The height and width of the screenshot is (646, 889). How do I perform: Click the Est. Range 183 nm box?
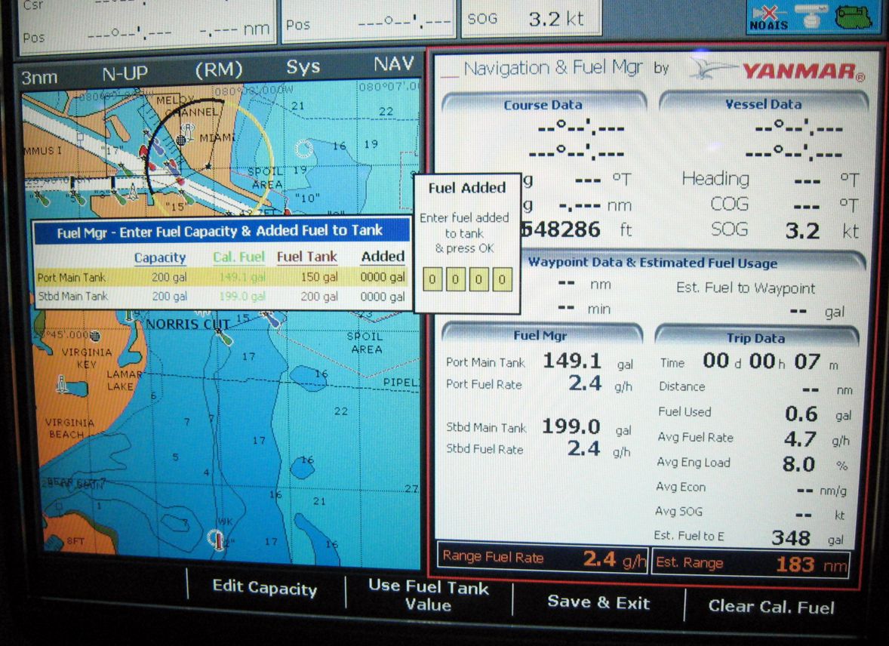point(751,563)
